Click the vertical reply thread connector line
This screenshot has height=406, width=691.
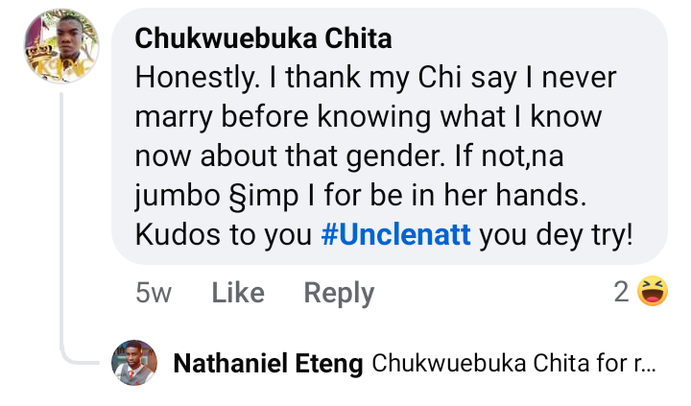pyautogui.click(x=62, y=221)
